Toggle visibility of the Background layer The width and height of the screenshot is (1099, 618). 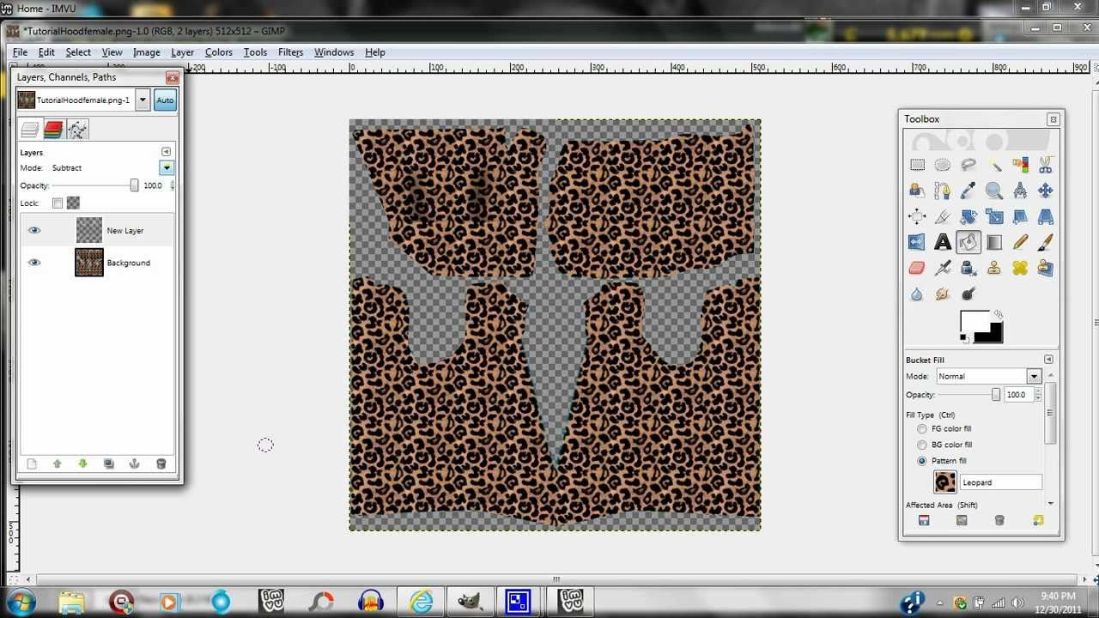click(34, 263)
